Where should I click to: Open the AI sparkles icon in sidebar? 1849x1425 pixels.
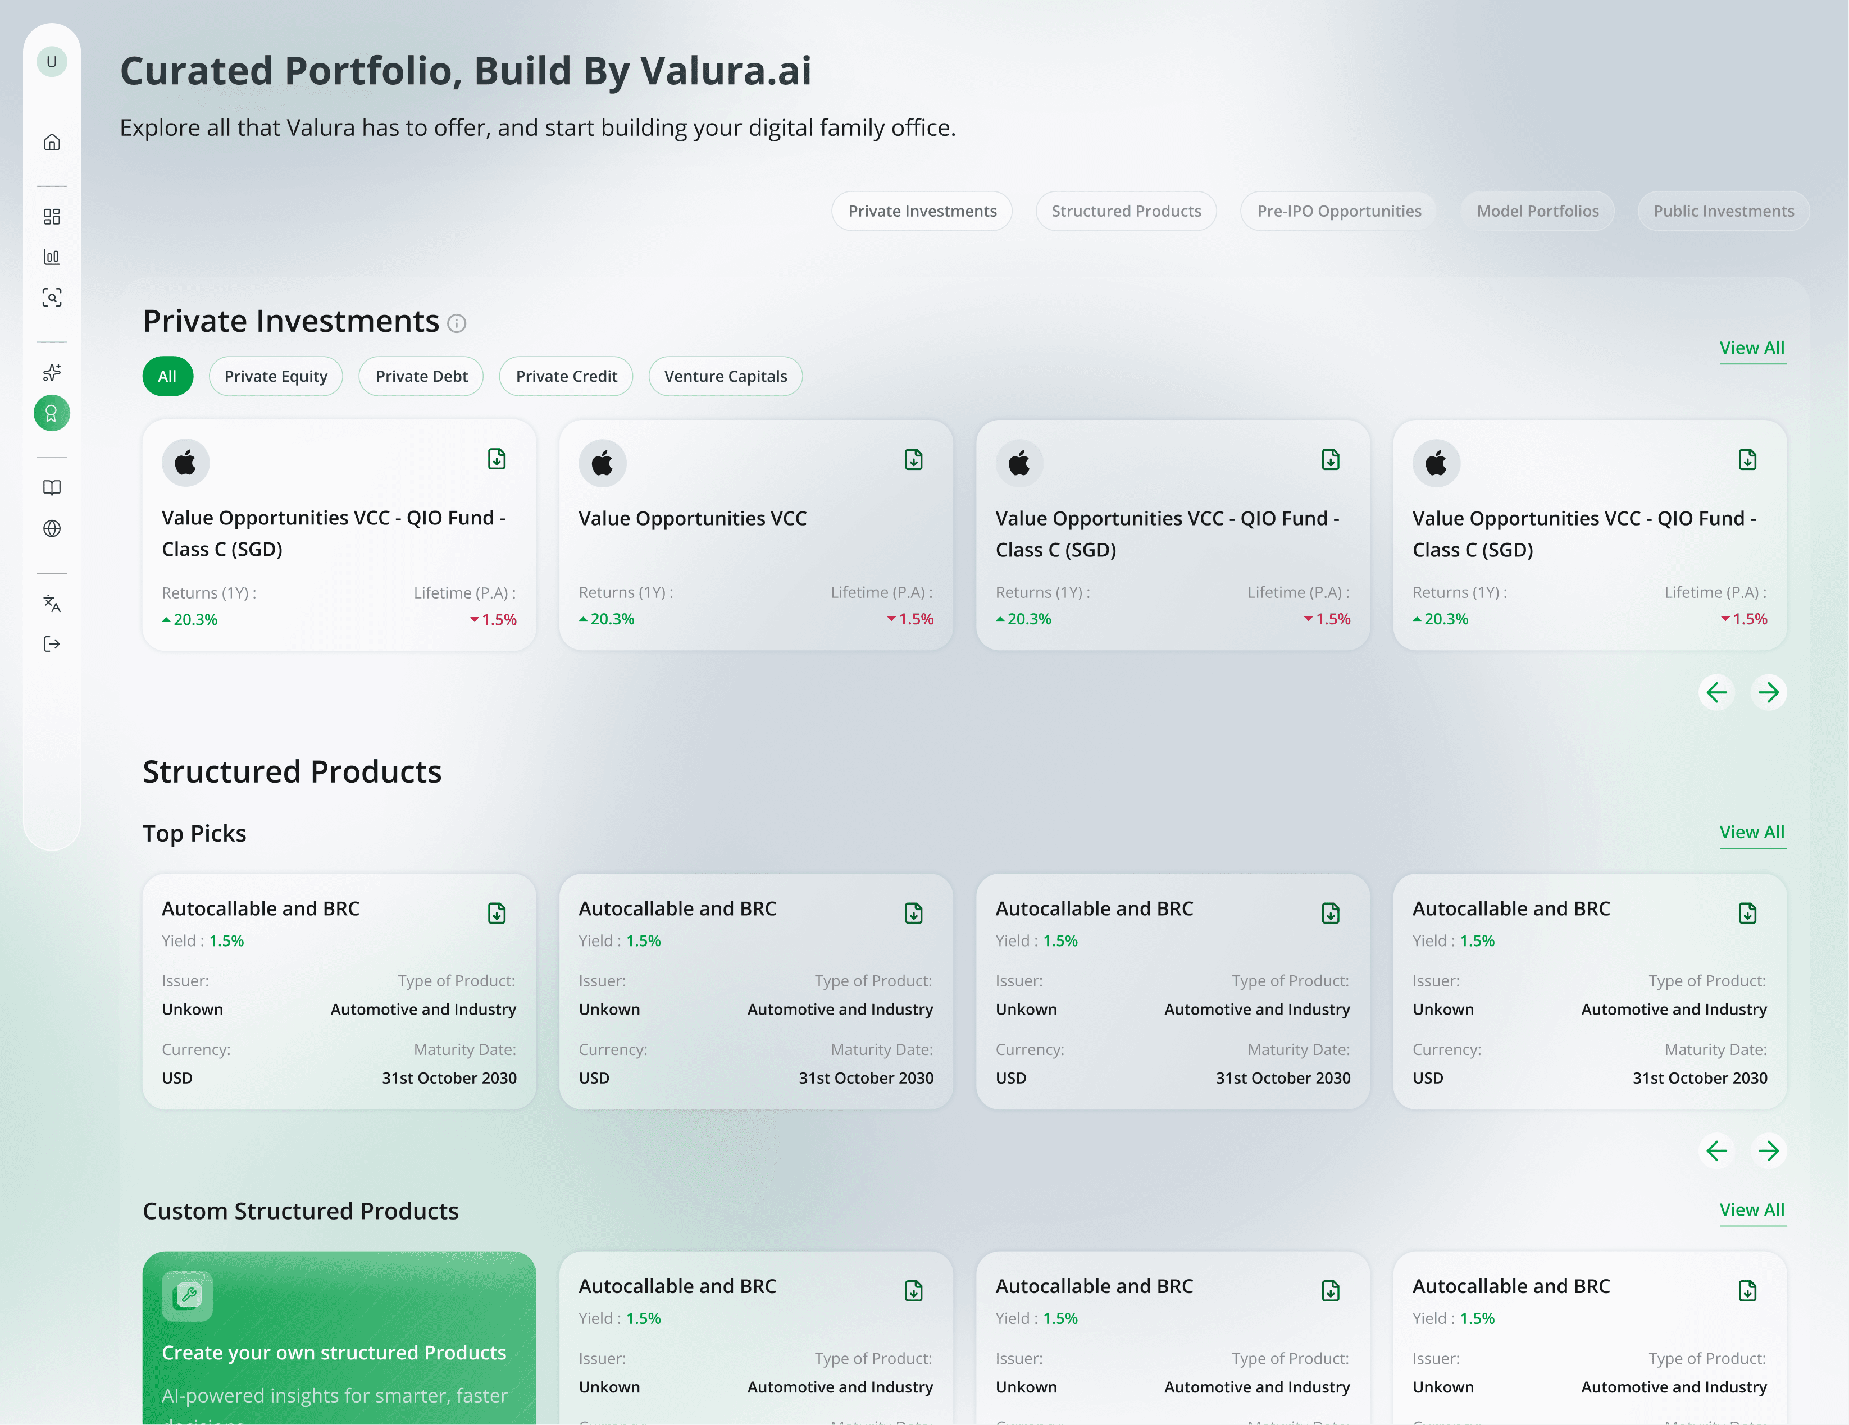52,372
